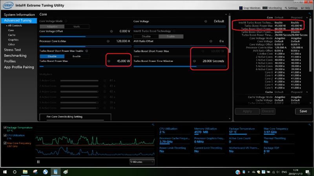Open the Monitoring view icon
This screenshot has height=176, width=314.
point(265,8)
